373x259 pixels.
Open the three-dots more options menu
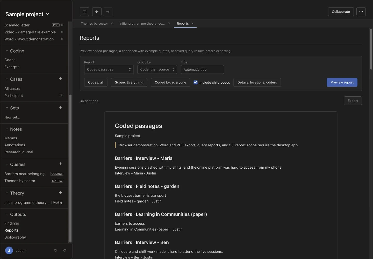click(x=361, y=12)
